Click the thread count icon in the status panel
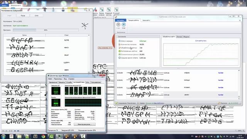Image resolution: width=247 pixels, height=139 pixels. (120, 44)
